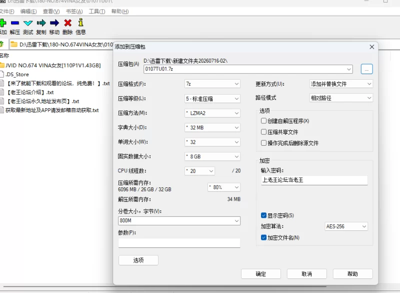Open the 更新方式 添加并替换文件 dropdown
The image size is (400, 293).
coord(341,84)
